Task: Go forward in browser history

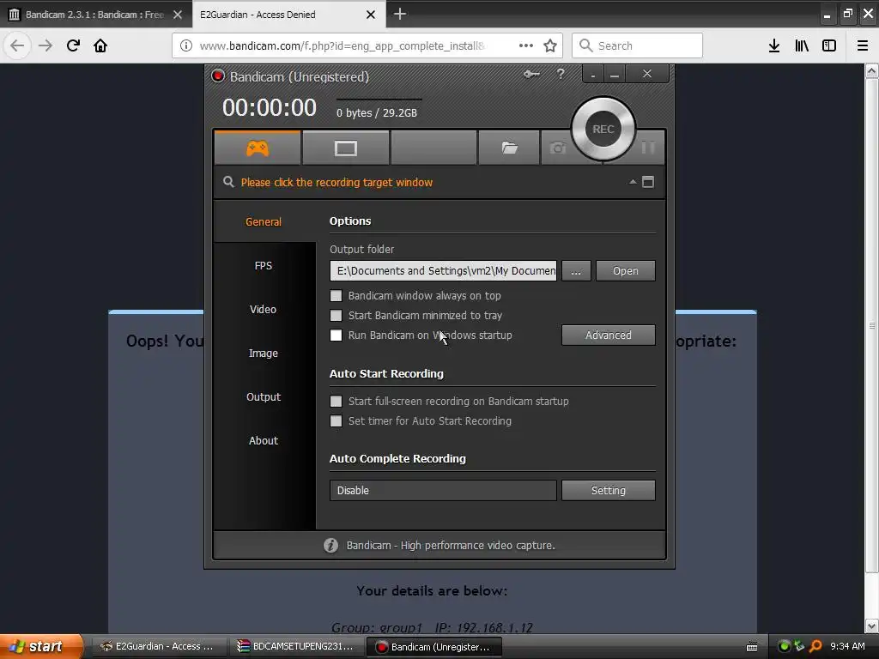Action: (45, 45)
